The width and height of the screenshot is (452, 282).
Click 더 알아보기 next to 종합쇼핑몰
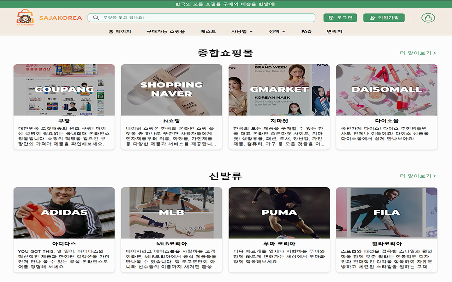(x=418, y=53)
